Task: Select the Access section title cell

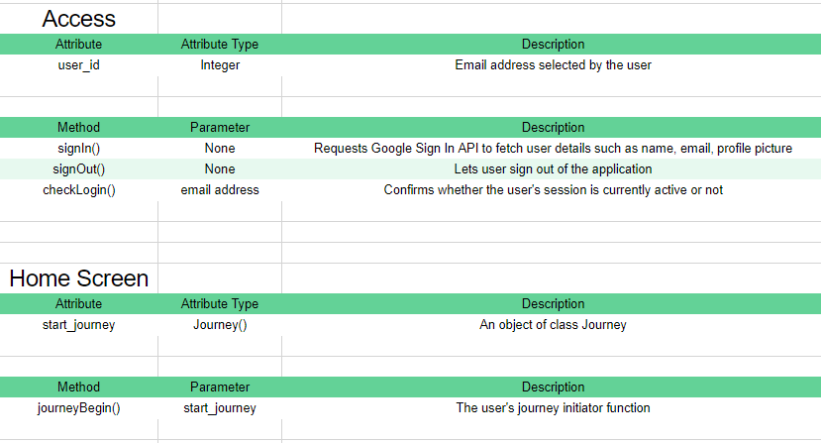Action: 78,19
